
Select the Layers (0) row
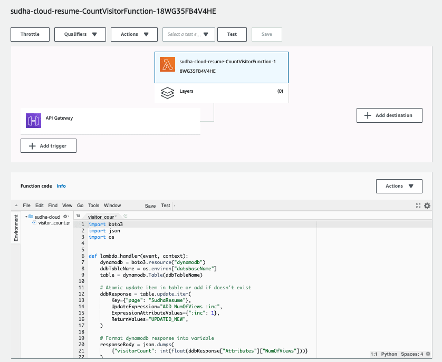tap(222, 93)
